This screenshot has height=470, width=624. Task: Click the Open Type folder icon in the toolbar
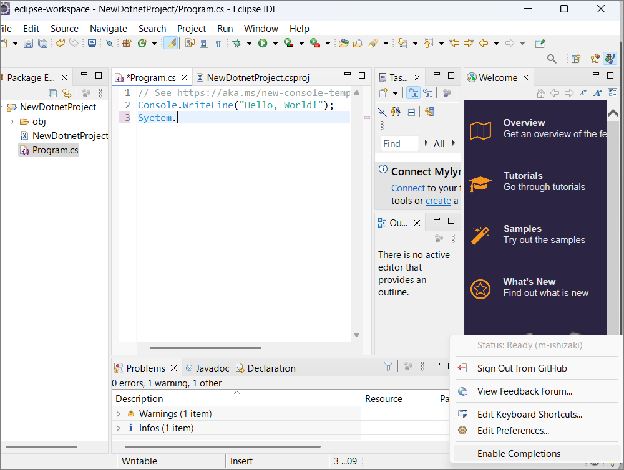pyautogui.click(x=344, y=43)
